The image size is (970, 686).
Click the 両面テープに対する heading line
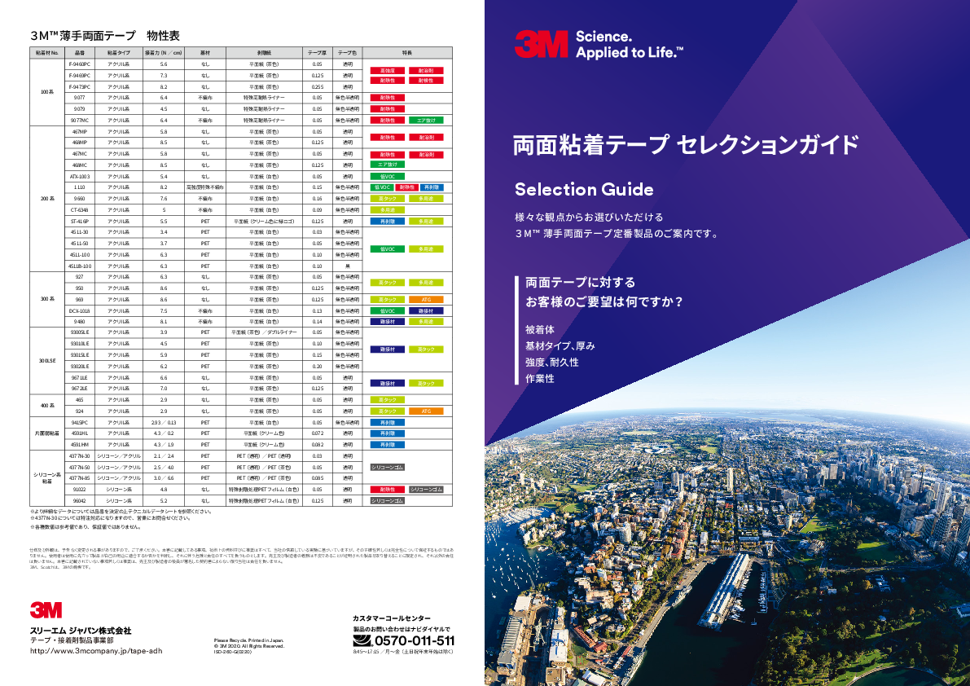coord(580,283)
